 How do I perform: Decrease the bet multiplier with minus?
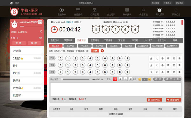140,79
